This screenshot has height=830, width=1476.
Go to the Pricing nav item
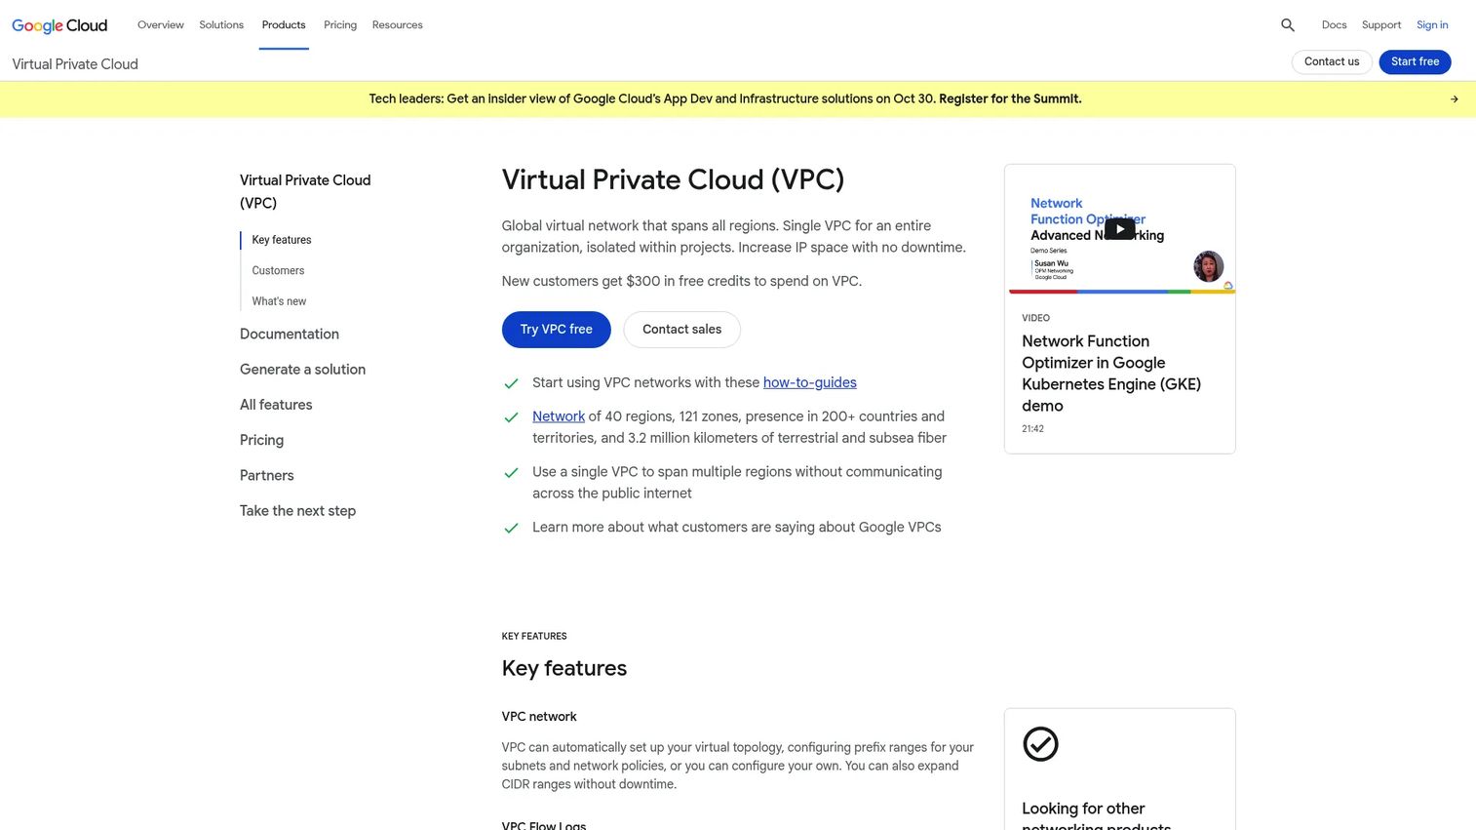click(x=340, y=25)
